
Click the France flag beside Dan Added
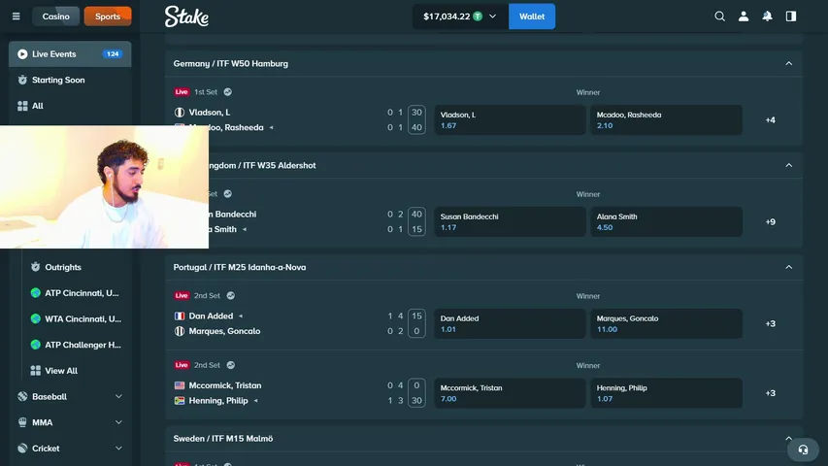click(180, 316)
